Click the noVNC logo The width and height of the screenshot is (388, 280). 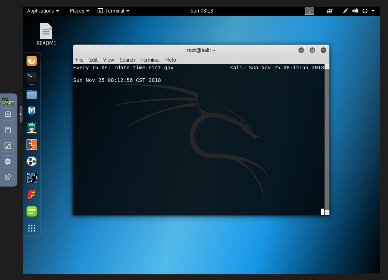click(x=8, y=101)
